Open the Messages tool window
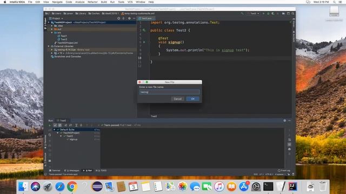 71,170
